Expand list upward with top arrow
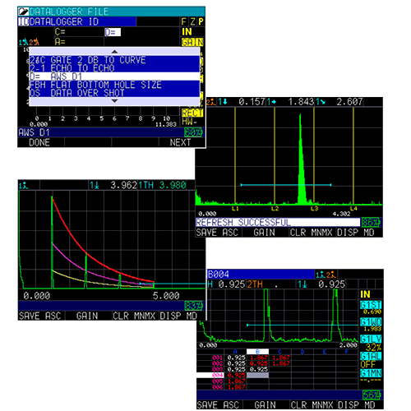 pos(114,52)
